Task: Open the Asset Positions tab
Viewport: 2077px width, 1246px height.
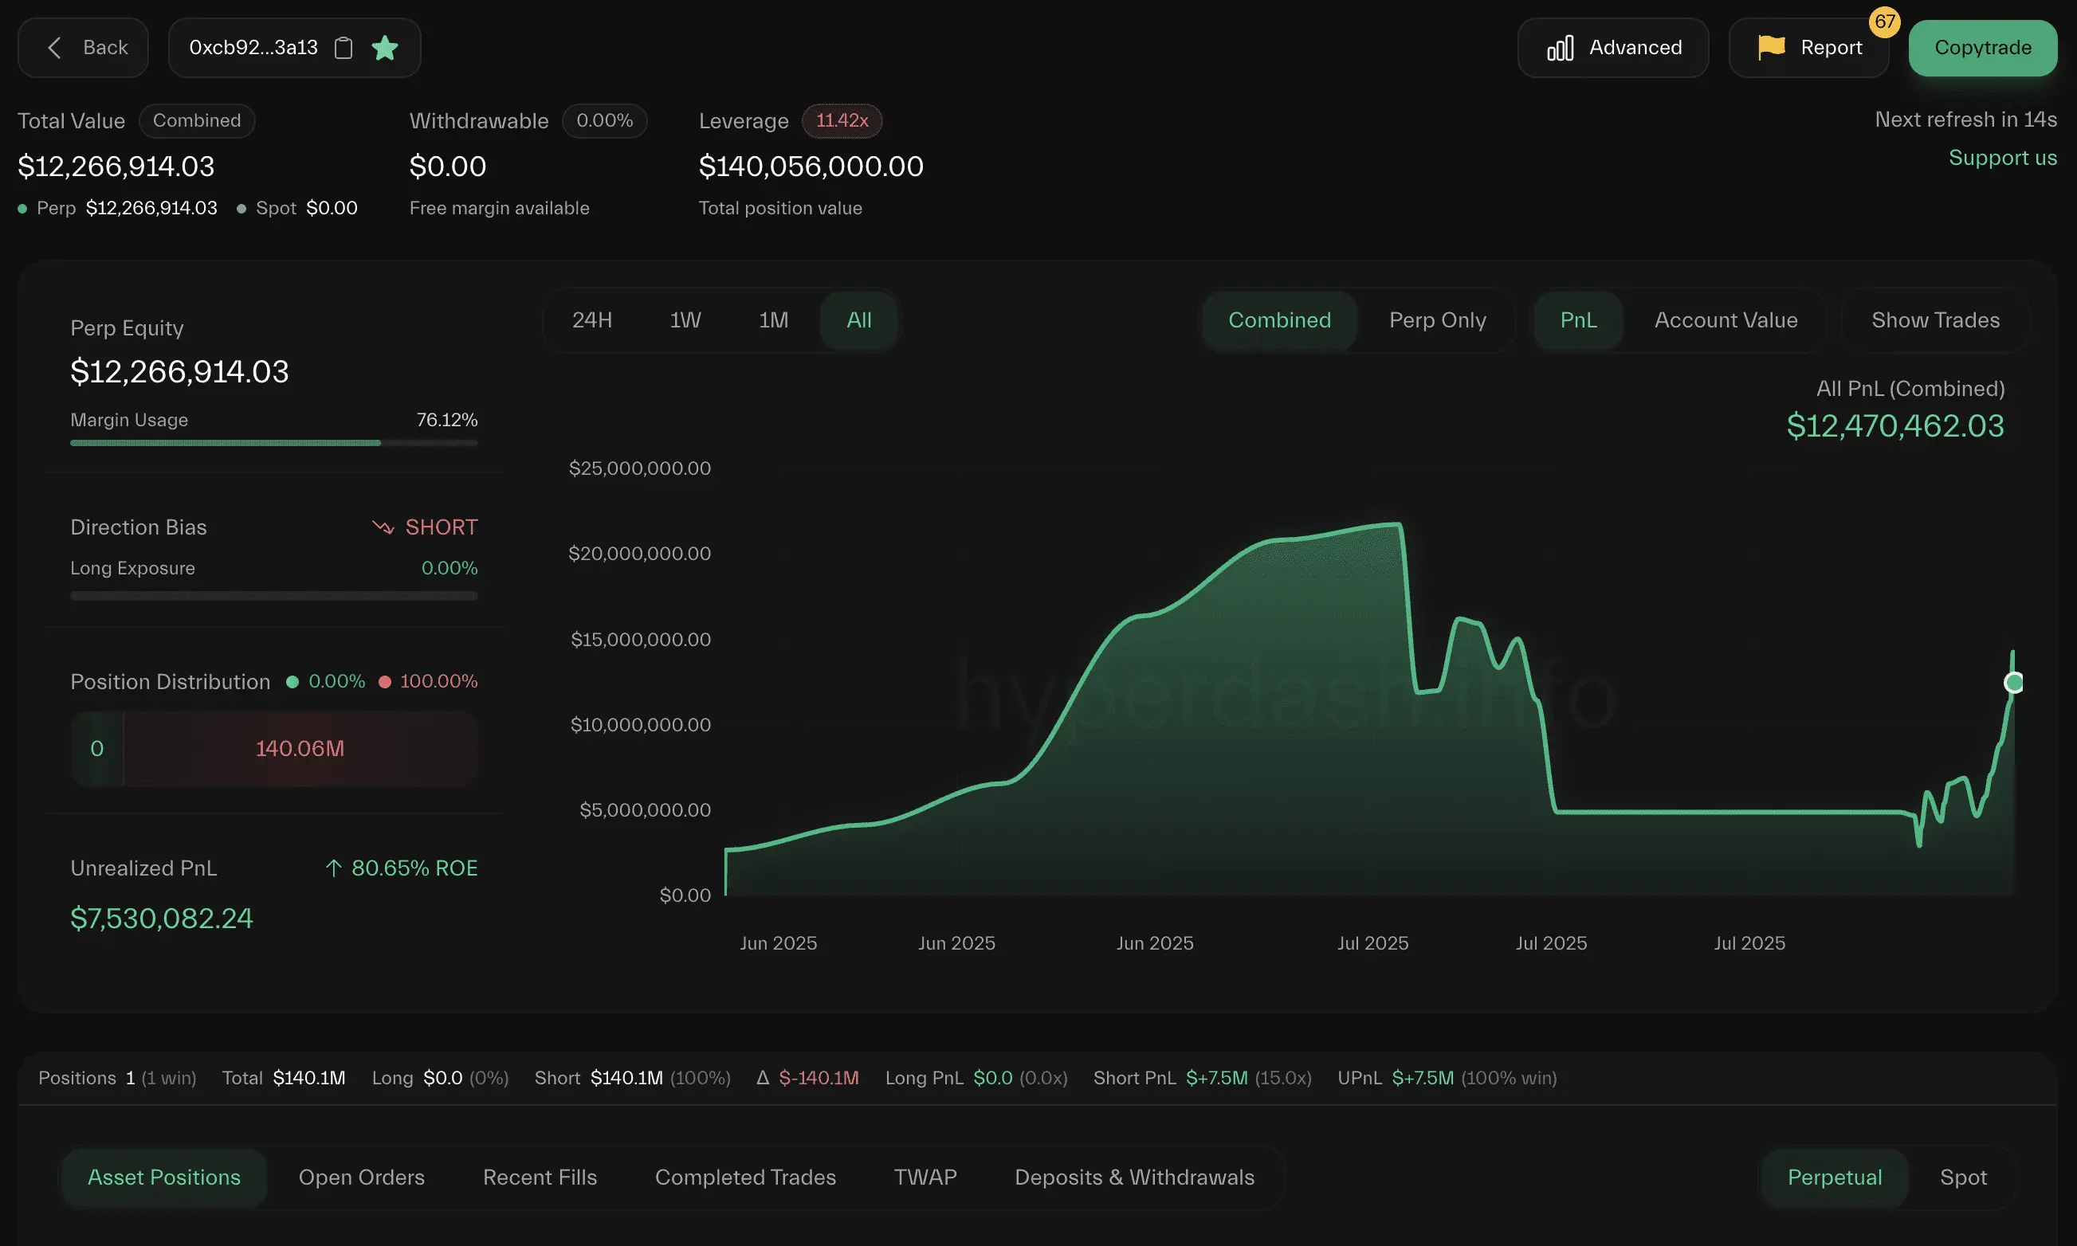Action: click(x=163, y=1177)
